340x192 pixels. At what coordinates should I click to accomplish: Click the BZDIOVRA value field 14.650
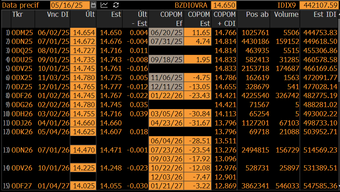point(224,5)
